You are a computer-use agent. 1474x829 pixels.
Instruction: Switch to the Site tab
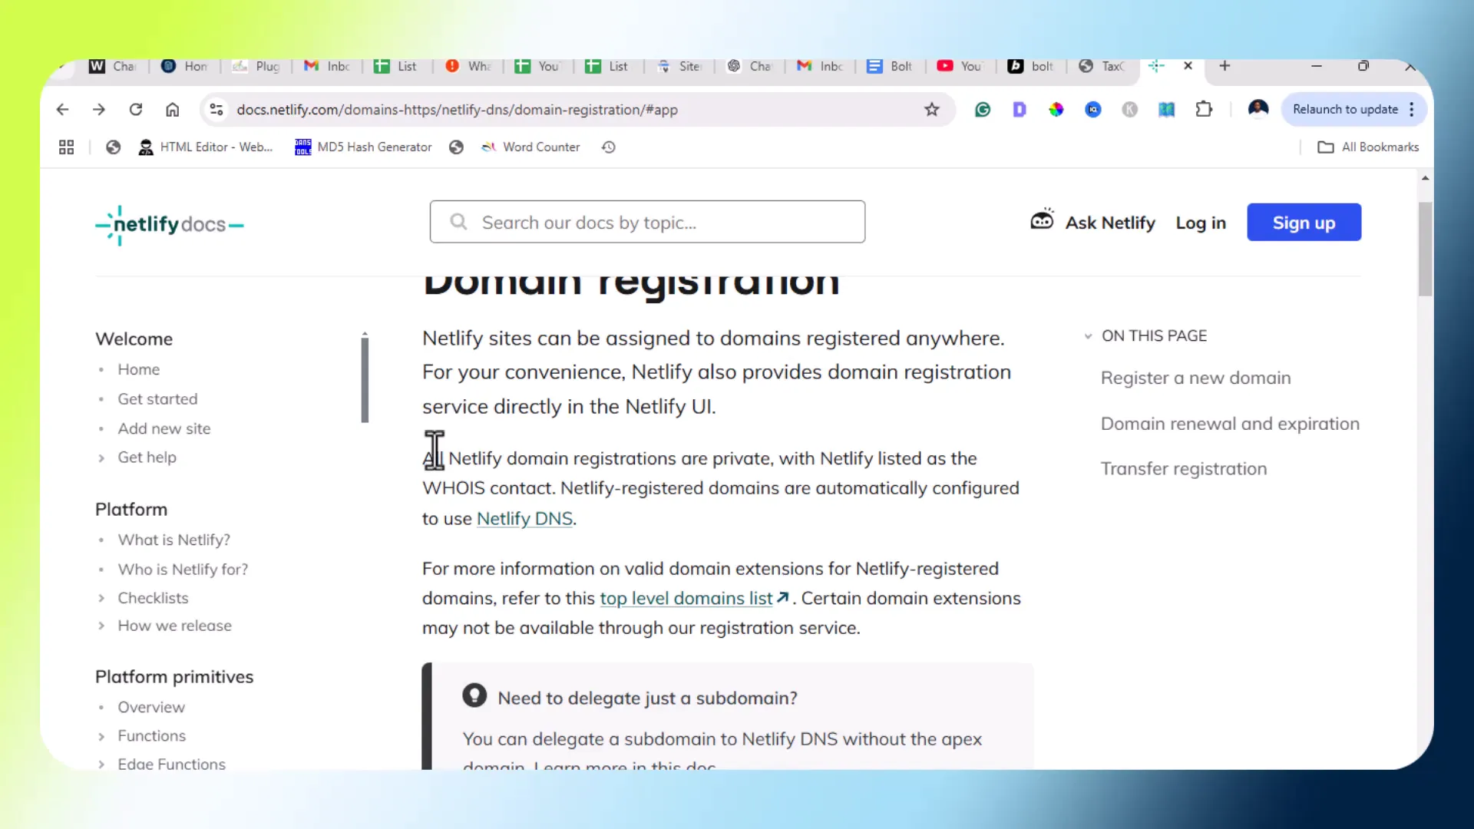679,67
